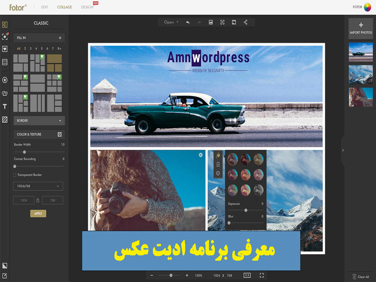Switch to the DESIGN tab
The width and height of the screenshot is (376, 282).
[87, 7]
